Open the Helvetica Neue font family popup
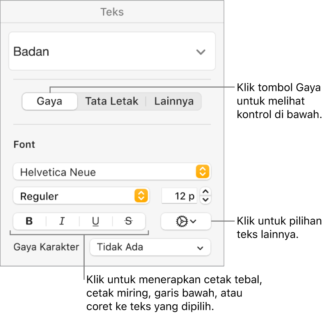Image resolution: width=328 pixels, height=316 pixels. [112, 172]
